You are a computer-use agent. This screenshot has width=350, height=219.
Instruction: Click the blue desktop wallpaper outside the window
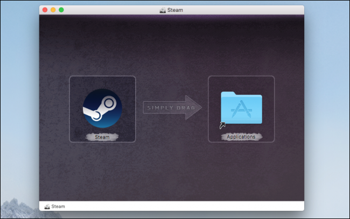pyautogui.click(x=327, y=81)
